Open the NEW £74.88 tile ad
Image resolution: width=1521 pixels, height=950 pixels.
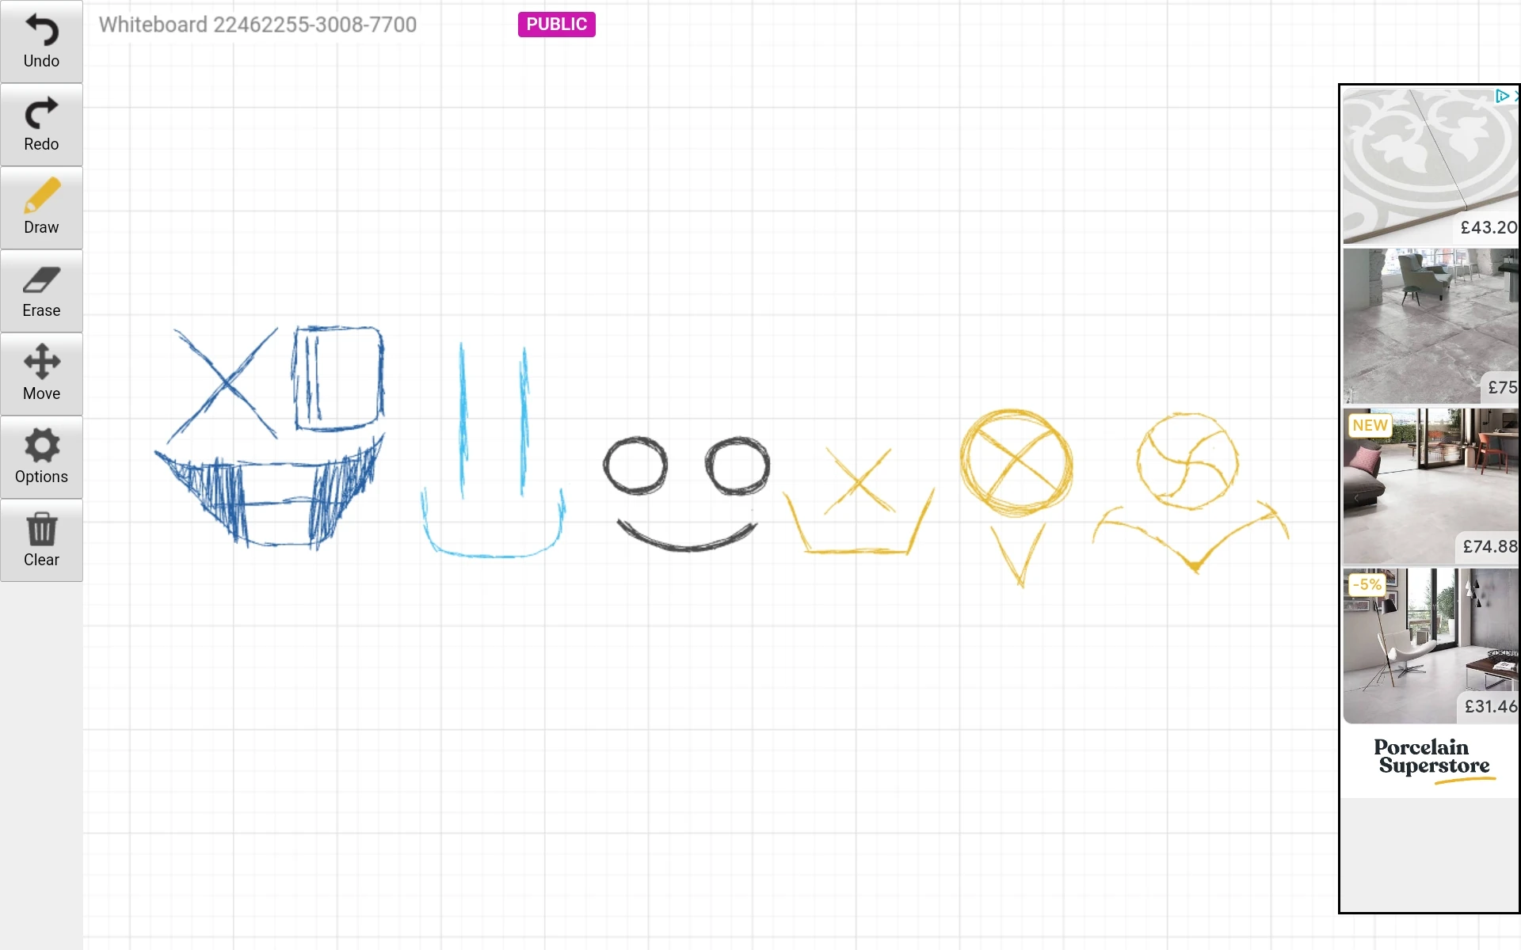point(1430,485)
